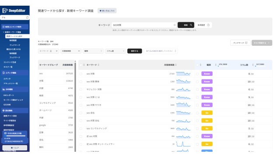Open コンテンツ生成 in the sidebar
The height and width of the screenshot is (157, 280).
pyautogui.click(x=10, y=62)
